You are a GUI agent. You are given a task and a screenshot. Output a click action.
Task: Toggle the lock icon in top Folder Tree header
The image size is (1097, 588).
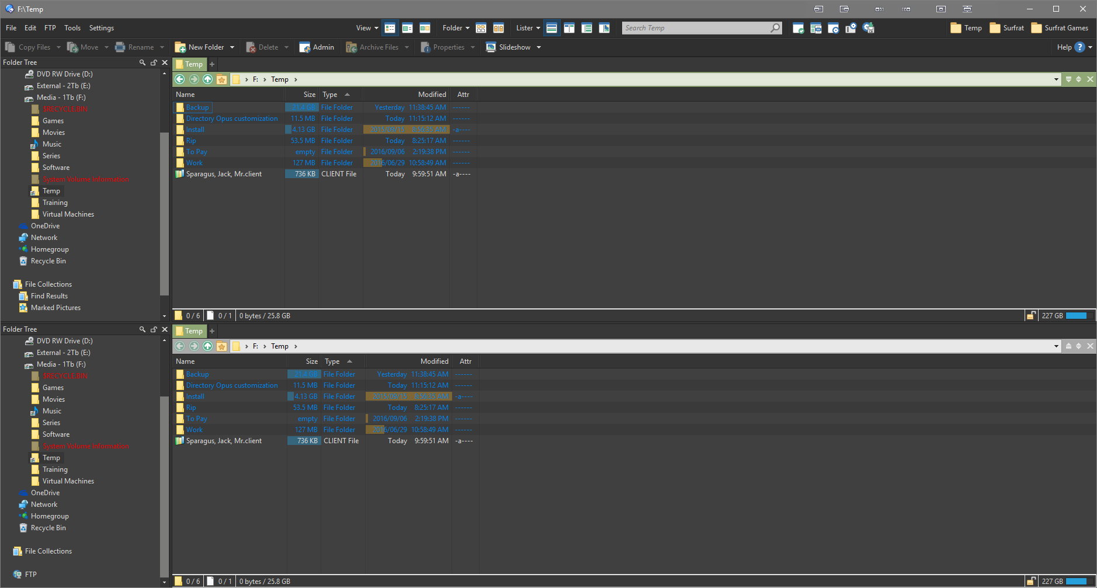point(154,62)
